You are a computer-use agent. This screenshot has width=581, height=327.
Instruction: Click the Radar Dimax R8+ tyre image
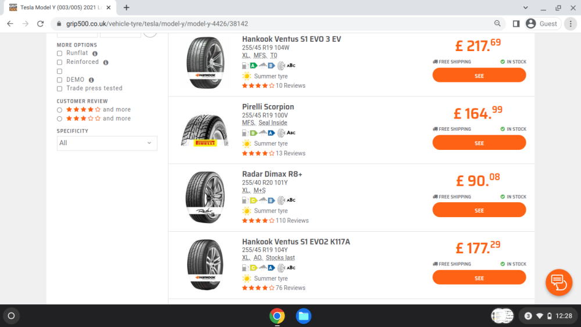205,197
